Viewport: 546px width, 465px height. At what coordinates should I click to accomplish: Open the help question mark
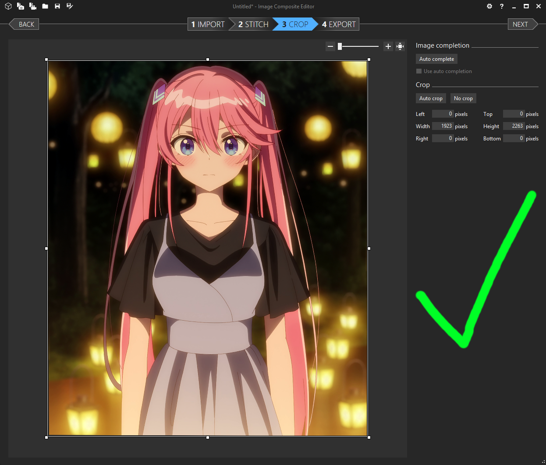pos(502,6)
